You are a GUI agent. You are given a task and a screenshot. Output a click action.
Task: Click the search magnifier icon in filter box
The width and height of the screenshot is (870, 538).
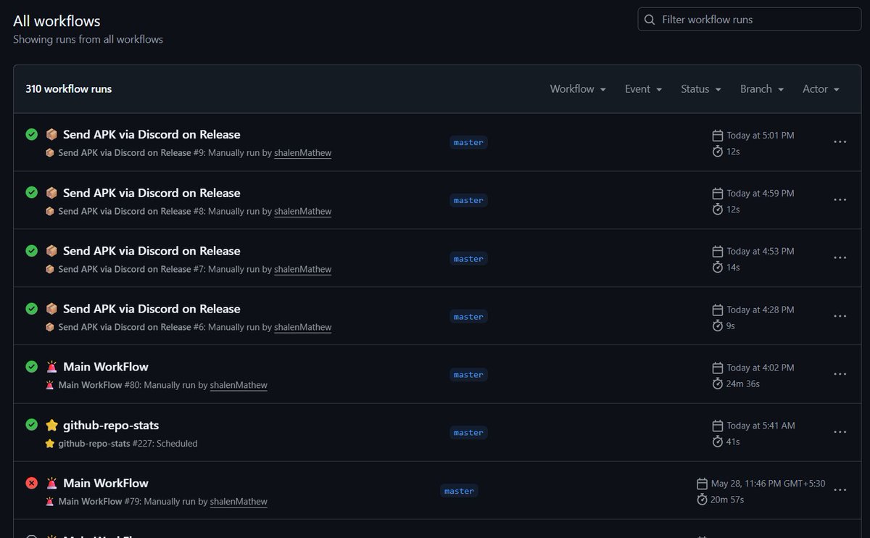click(x=650, y=20)
